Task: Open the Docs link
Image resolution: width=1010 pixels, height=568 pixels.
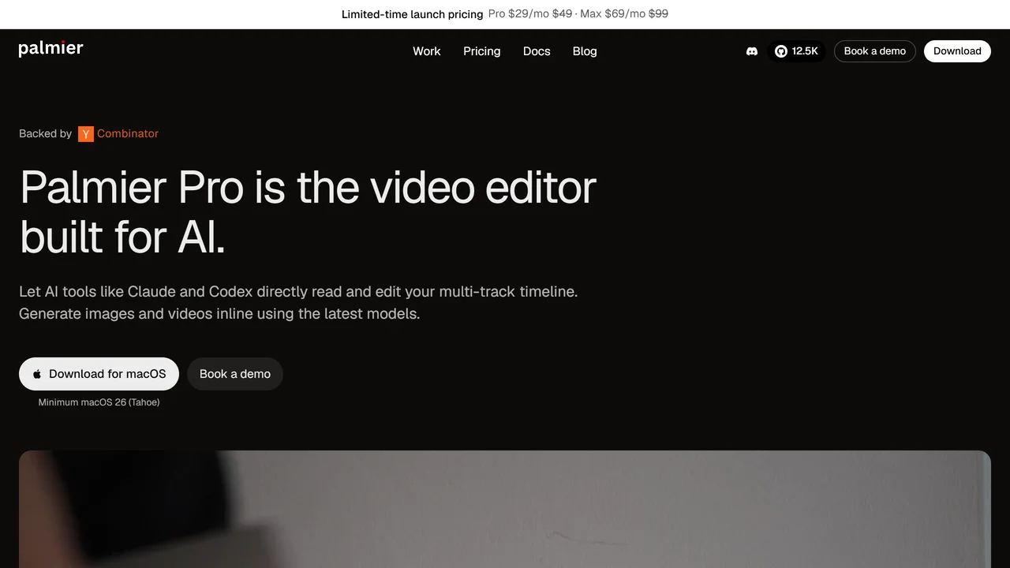Action: [x=537, y=51]
